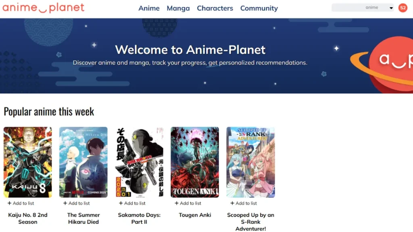Open the Community section

pos(259,8)
